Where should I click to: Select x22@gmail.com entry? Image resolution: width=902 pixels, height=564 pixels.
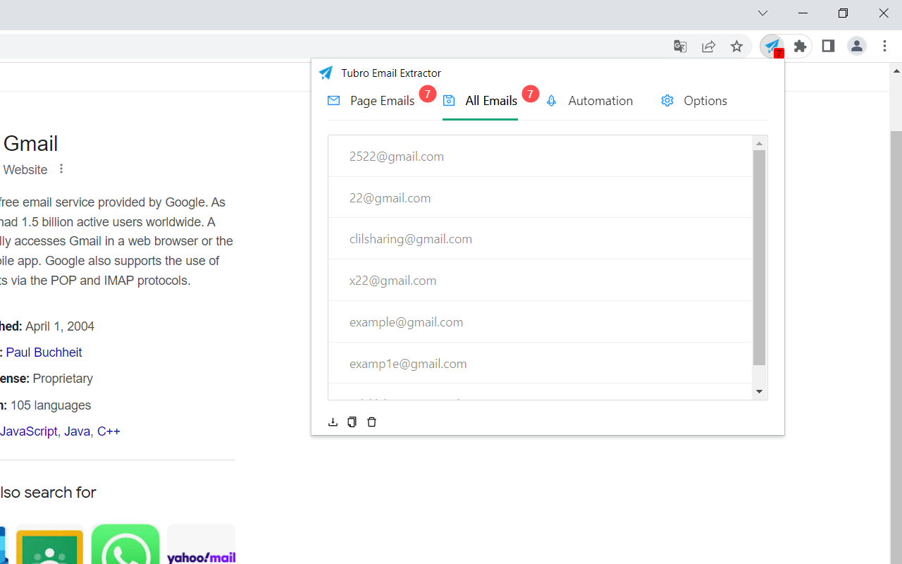click(540, 281)
